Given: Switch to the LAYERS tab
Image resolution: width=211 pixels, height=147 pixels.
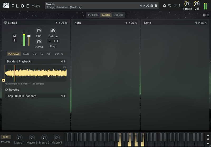Looking at the screenshot, I should pos(106,15).
